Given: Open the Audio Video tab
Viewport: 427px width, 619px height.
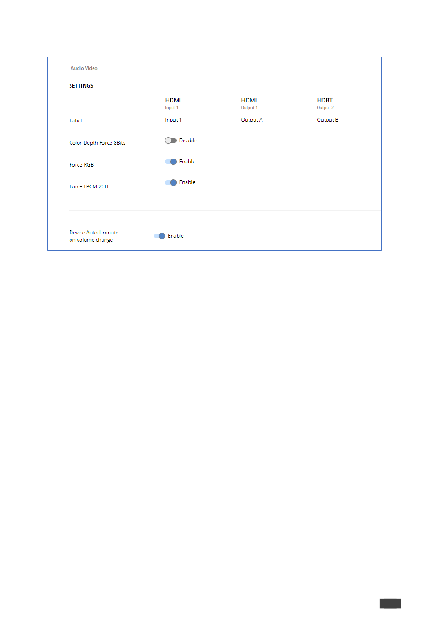Looking at the screenshot, I should coord(84,68).
